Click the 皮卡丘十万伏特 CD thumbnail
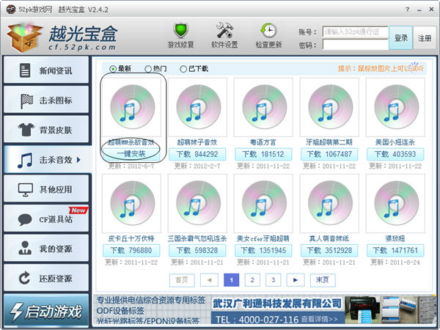Screen dimensions: 440x330 click(x=131, y=203)
